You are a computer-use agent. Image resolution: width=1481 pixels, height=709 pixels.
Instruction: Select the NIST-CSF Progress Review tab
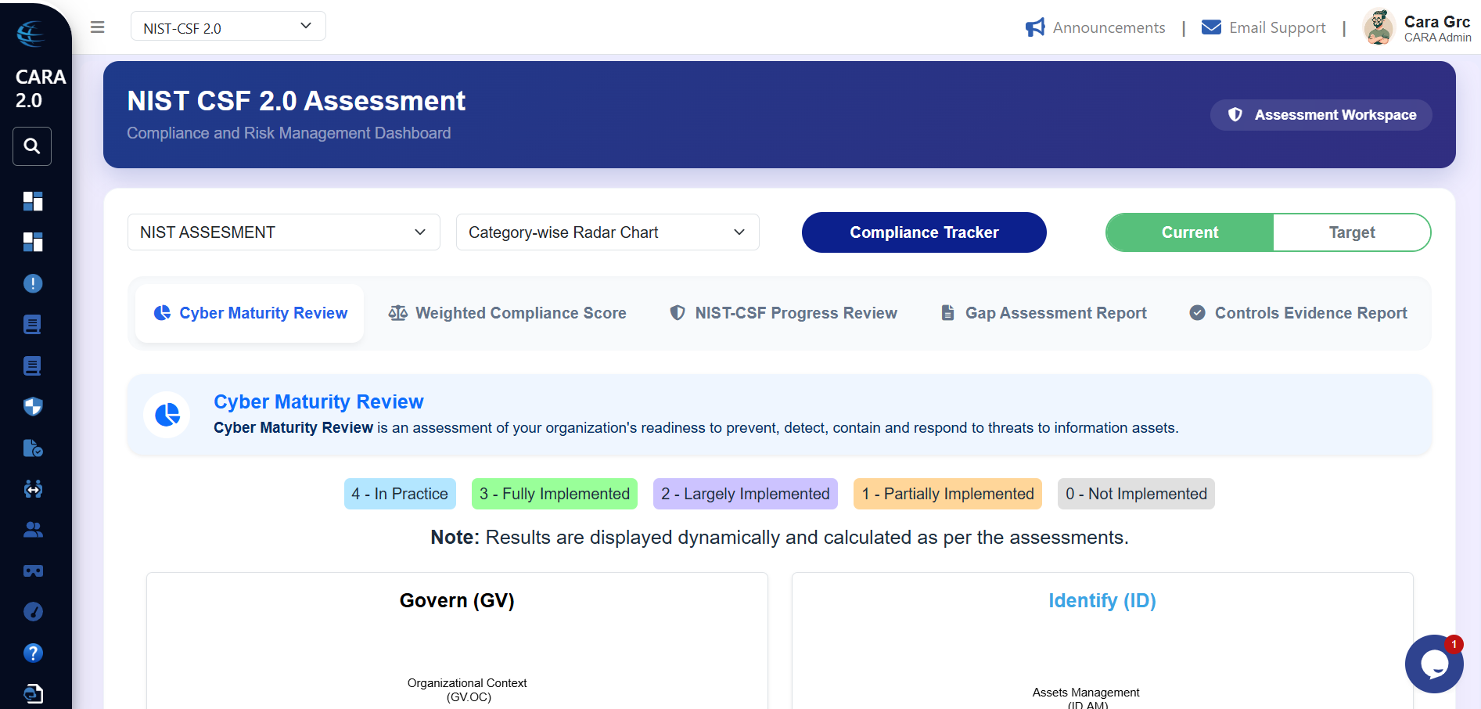click(783, 313)
